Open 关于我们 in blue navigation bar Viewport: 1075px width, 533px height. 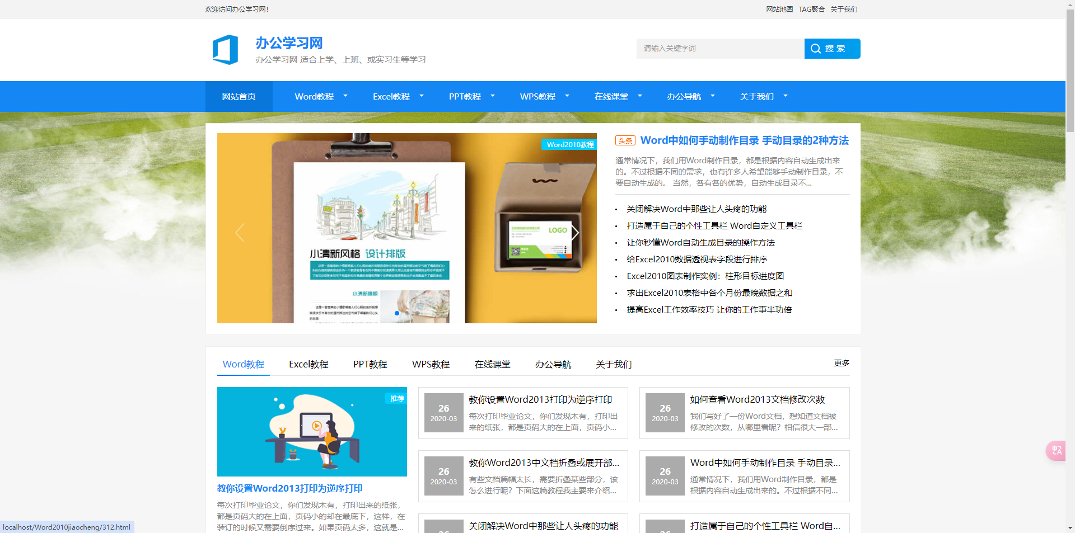tap(757, 96)
